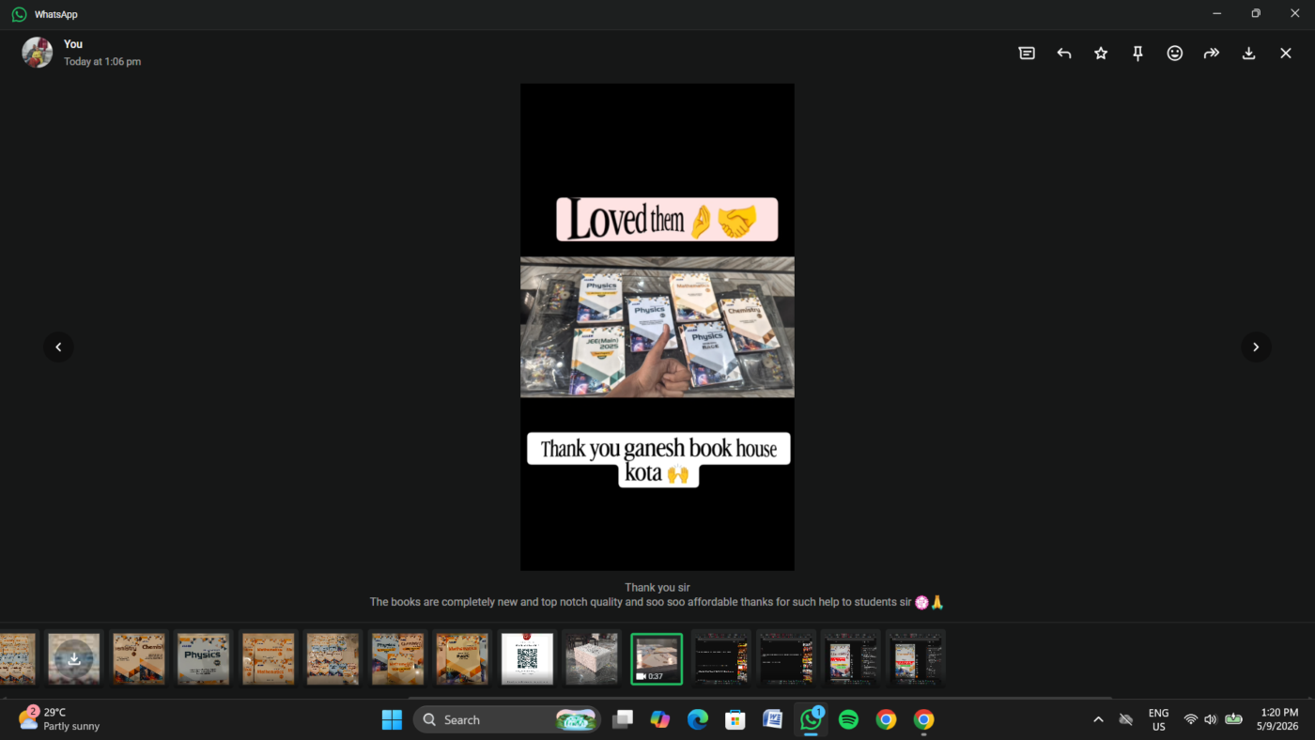Open the weather widget showing 29°C
The height and width of the screenshot is (740, 1315).
click(x=59, y=719)
